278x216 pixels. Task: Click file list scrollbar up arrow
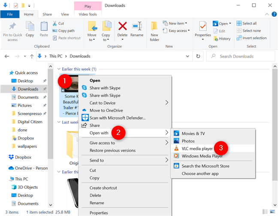(x=275, y=67)
